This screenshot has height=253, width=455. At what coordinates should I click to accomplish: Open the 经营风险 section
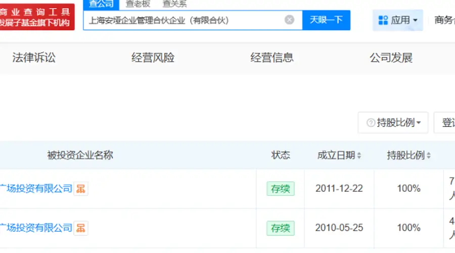[153, 58]
